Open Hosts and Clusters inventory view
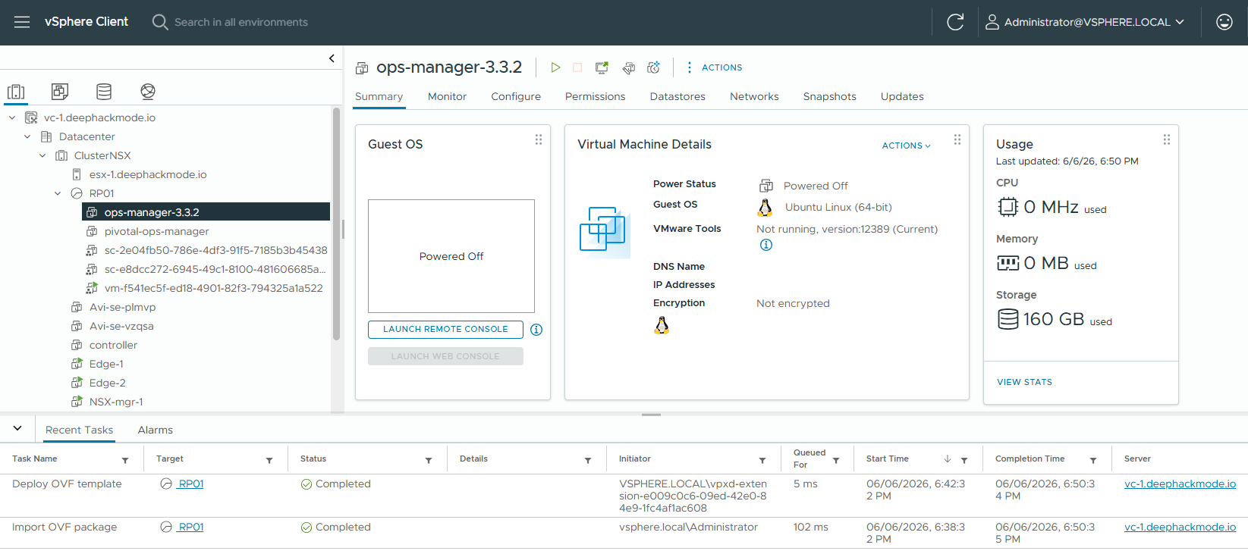This screenshot has height=551, width=1248. coord(16,92)
